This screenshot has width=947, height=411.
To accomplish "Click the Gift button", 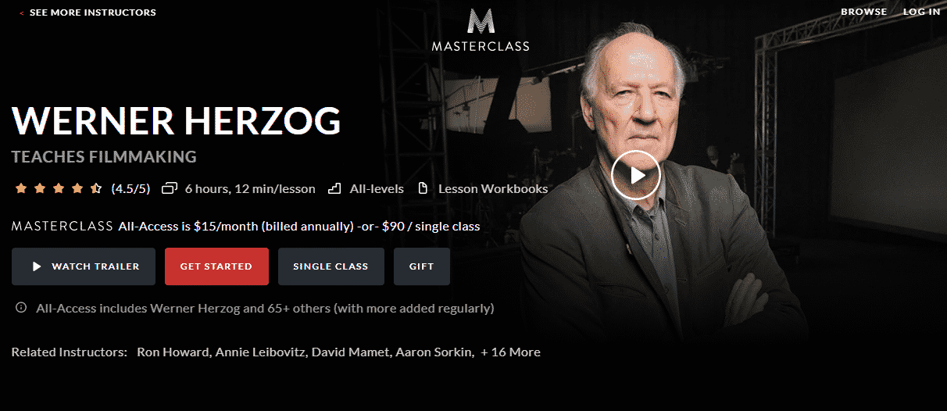I will click(x=422, y=266).
